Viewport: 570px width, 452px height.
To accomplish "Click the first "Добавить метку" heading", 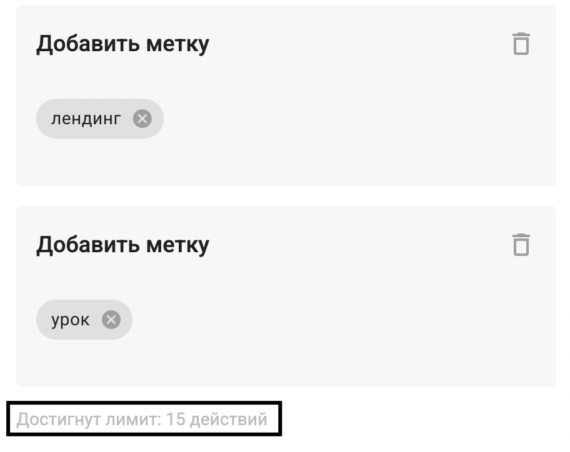I will coord(122,44).
